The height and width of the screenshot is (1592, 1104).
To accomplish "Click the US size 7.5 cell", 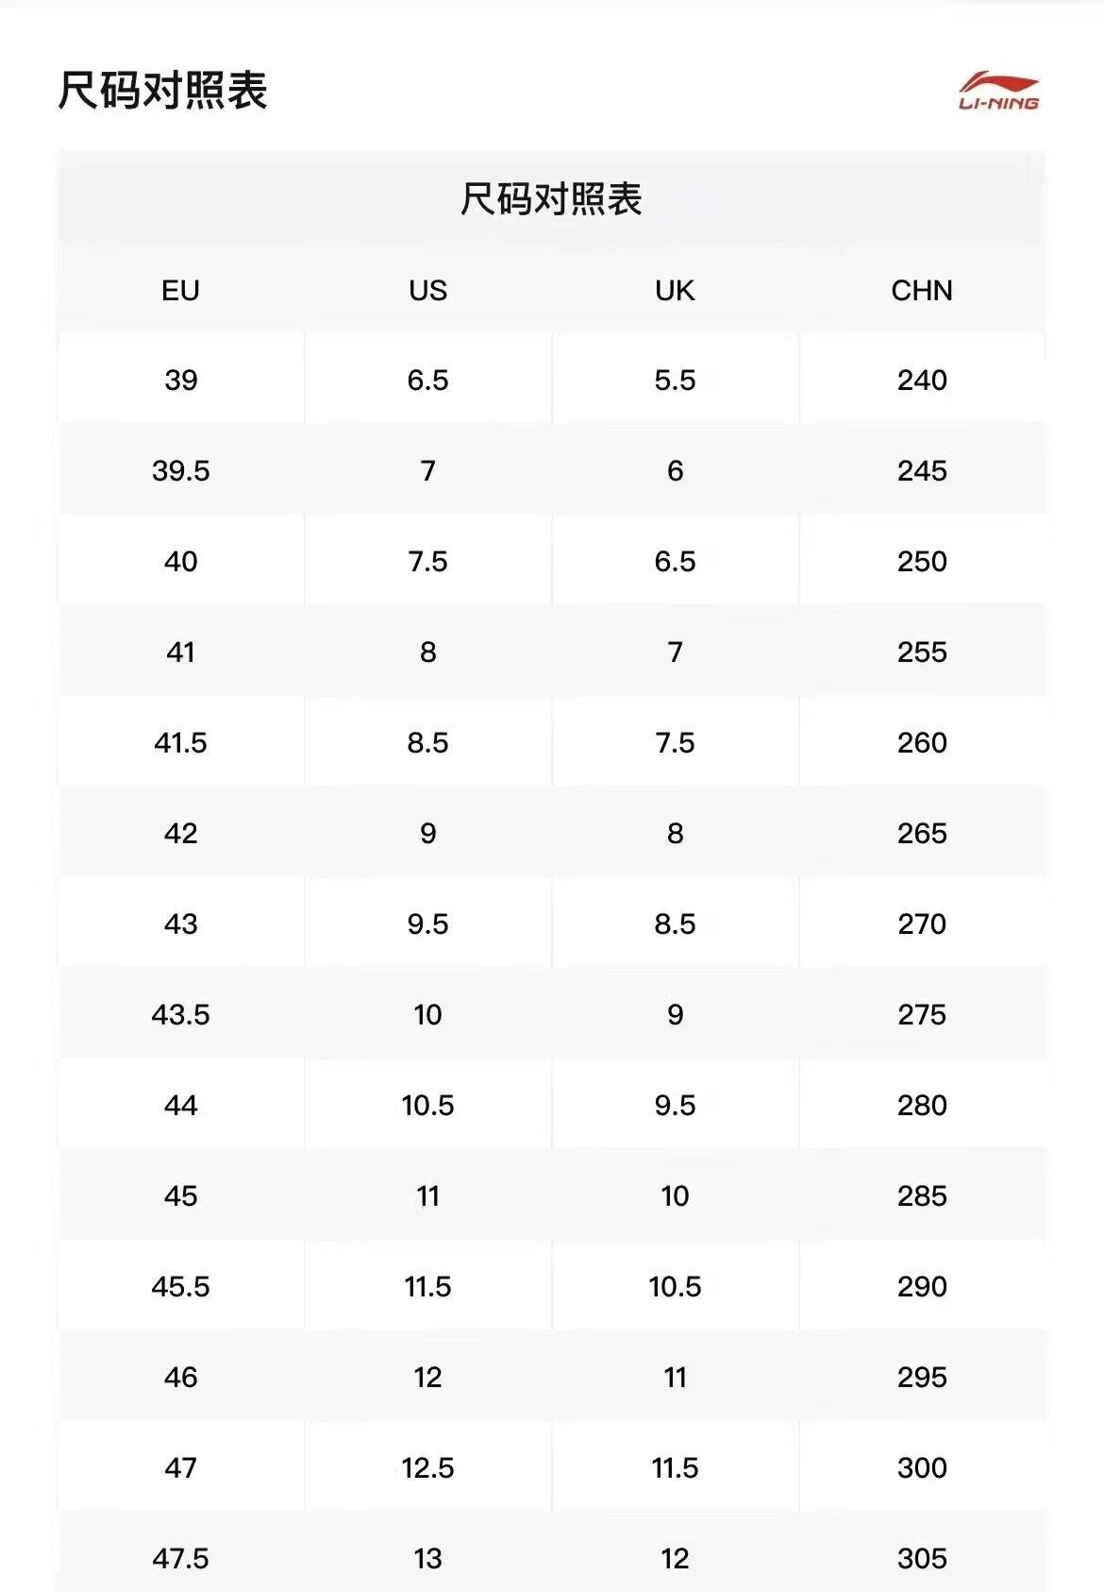I will pyautogui.click(x=427, y=562).
